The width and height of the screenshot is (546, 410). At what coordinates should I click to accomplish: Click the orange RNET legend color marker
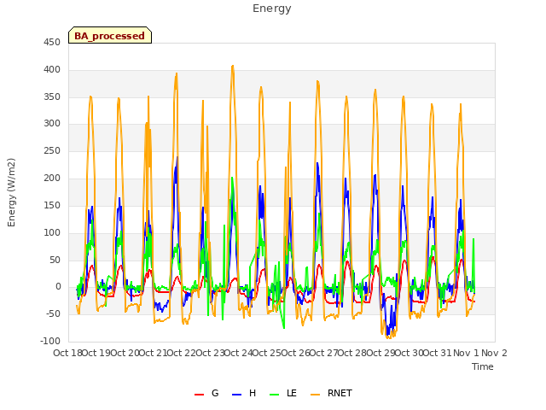pos(315,395)
